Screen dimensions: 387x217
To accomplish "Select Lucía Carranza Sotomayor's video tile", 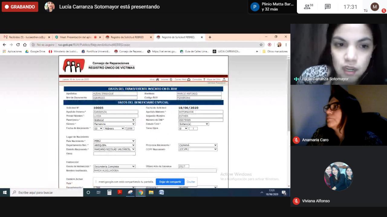I will tap(339, 54).
